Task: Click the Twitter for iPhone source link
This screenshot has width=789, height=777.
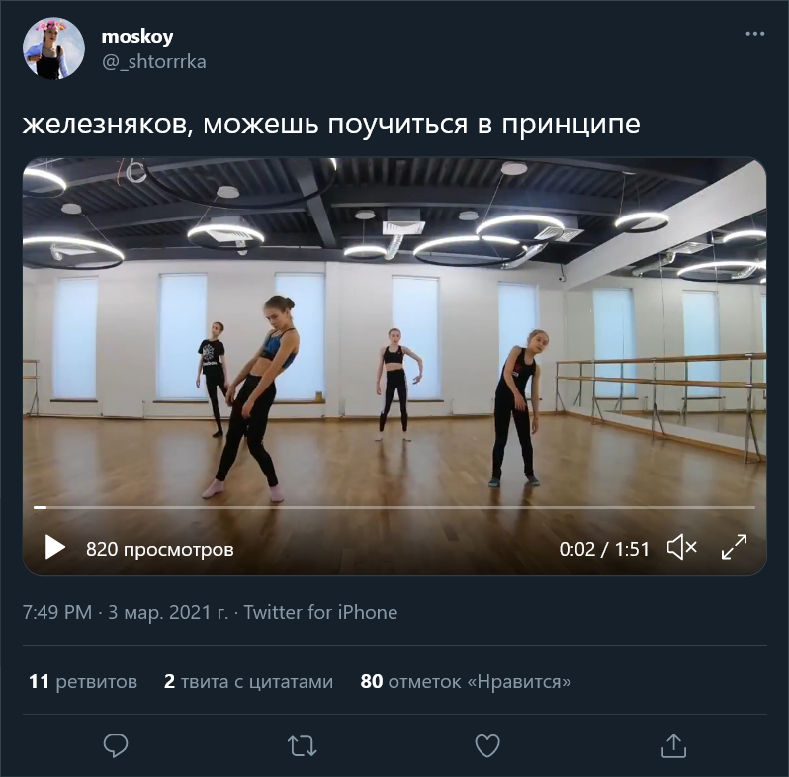Action: (320, 613)
